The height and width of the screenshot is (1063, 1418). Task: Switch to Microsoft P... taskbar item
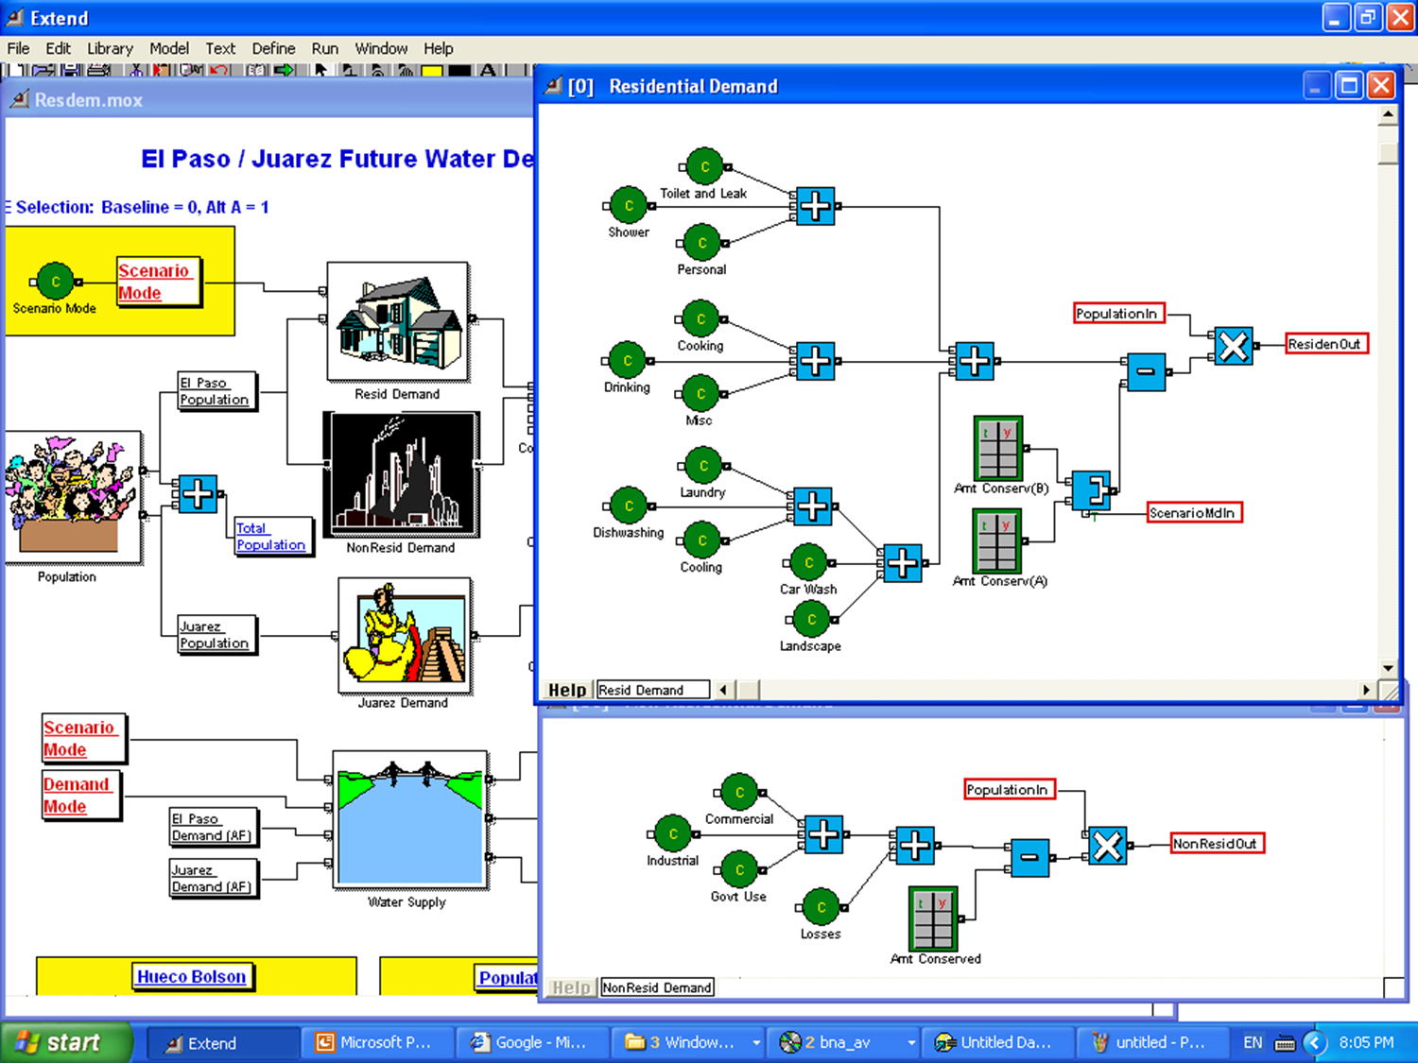[x=378, y=1042]
